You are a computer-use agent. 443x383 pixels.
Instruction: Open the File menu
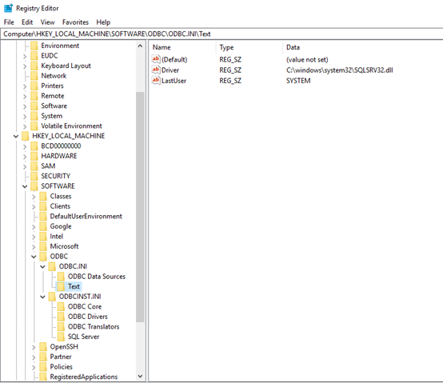point(9,22)
